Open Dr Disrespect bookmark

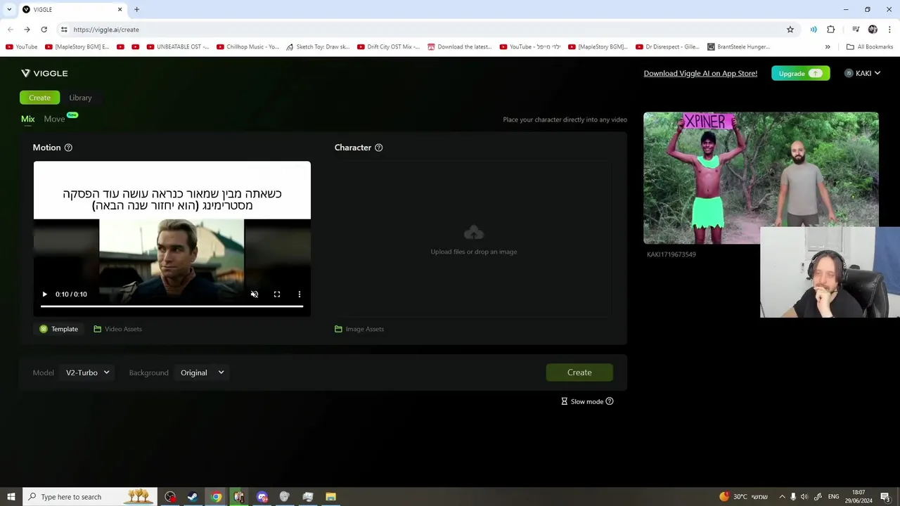point(667,47)
